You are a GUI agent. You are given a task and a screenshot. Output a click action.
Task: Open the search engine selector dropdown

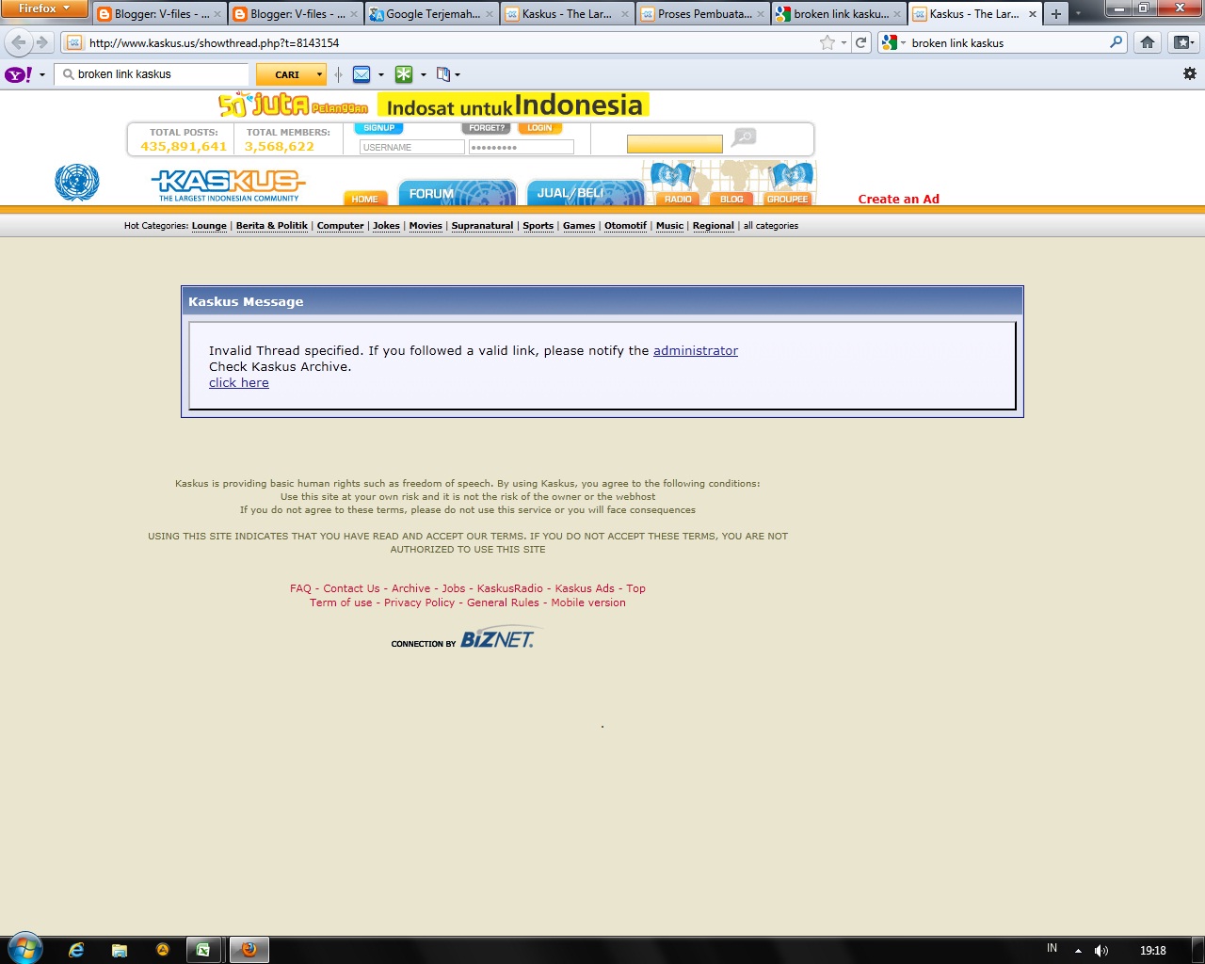coord(892,42)
